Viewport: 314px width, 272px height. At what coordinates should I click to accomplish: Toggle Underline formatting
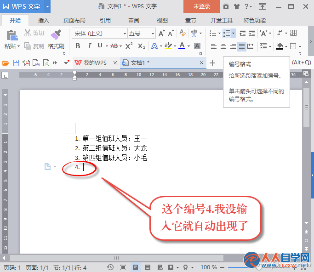(x=100, y=46)
